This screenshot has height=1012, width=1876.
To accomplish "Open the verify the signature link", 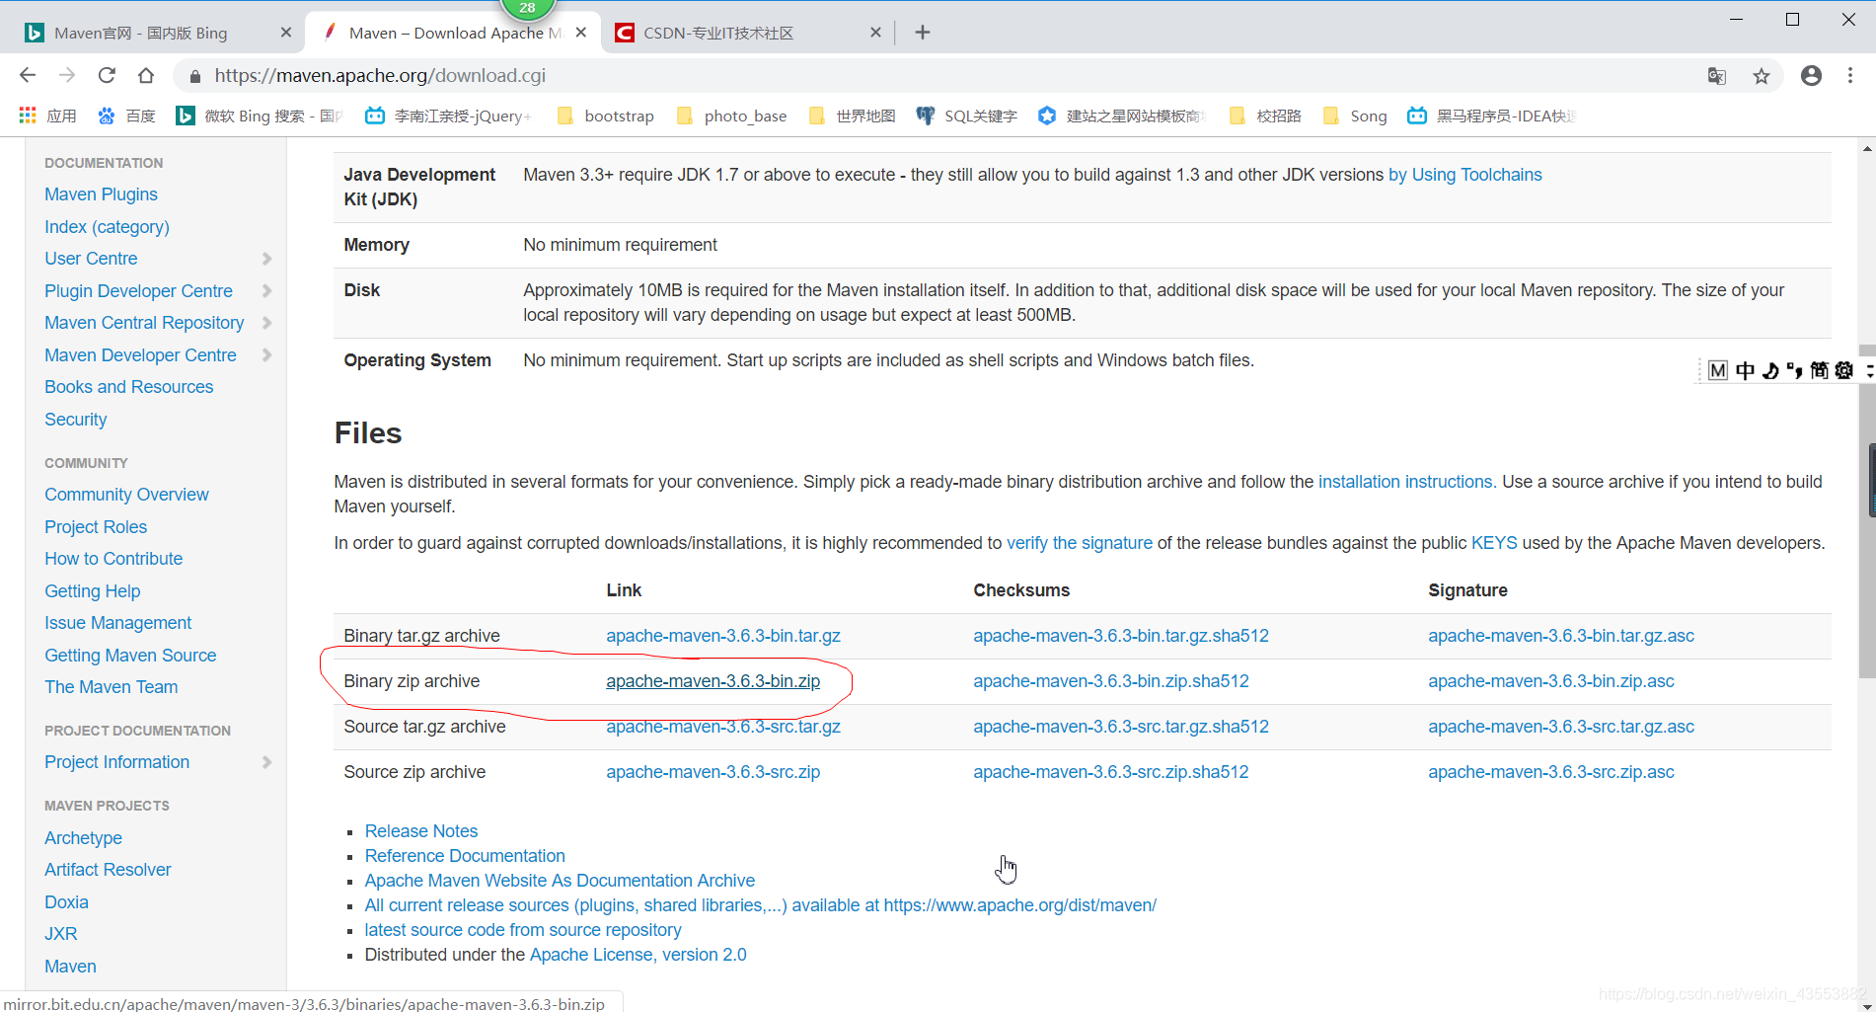I will (x=1079, y=543).
